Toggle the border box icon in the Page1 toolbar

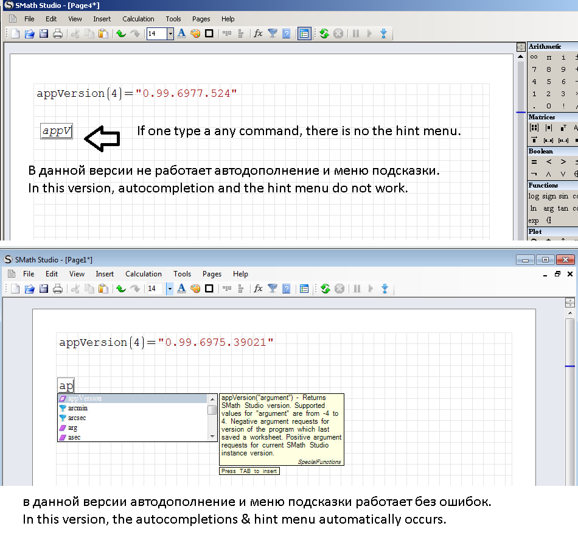(209, 289)
